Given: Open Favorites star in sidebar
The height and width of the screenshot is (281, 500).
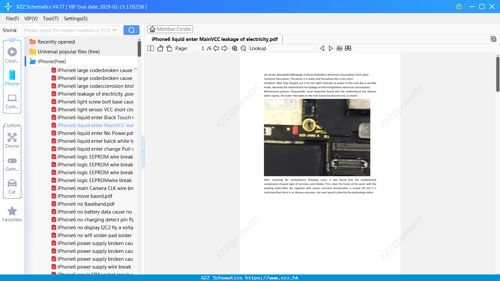Looking at the screenshot, I should 12,214.
